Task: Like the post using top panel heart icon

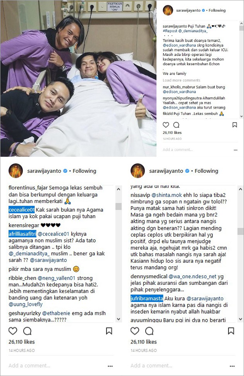Action: (166, 125)
